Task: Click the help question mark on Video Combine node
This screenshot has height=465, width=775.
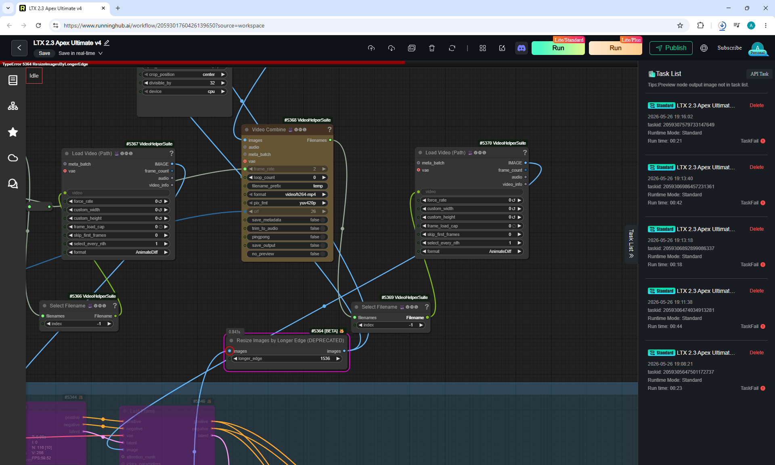Action: pyautogui.click(x=329, y=130)
